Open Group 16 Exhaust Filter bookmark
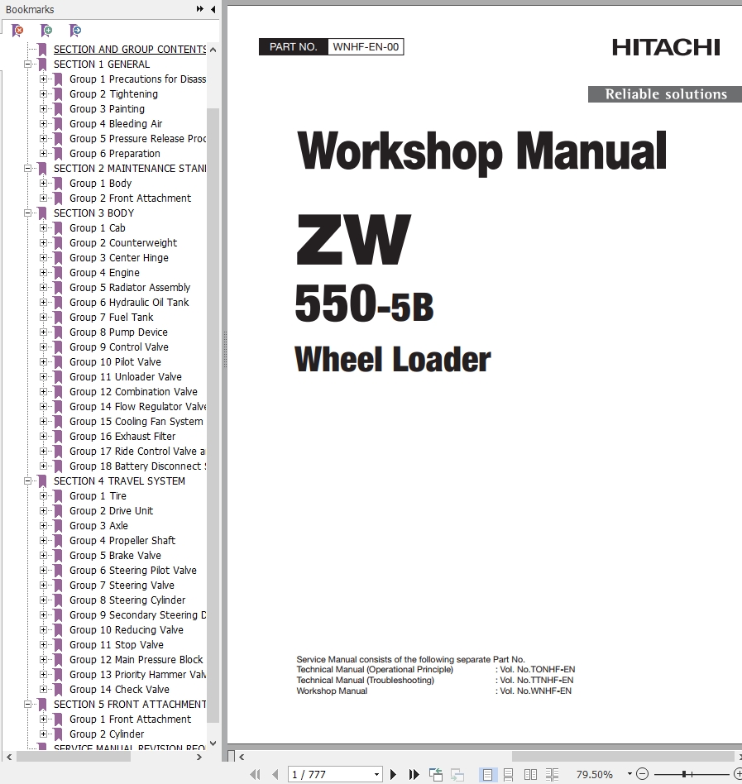Viewport: 742px width, 784px height. [122, 437]
